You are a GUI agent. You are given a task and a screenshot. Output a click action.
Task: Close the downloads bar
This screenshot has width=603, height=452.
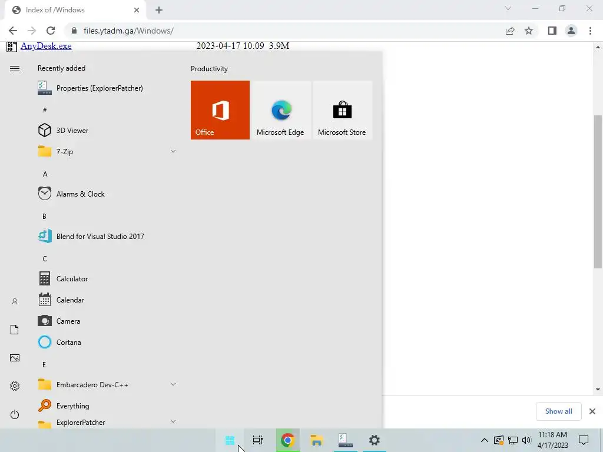click(592, 411)
